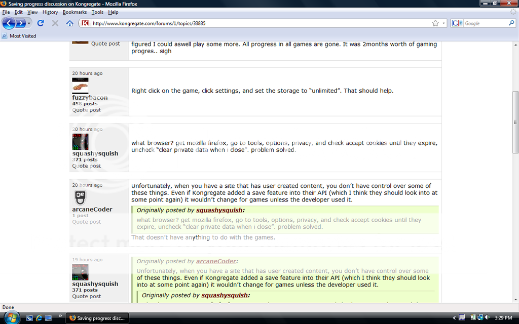Open the Bookmarks menu
The height and width of the screenshot is (324, 519).
[75, 12]
